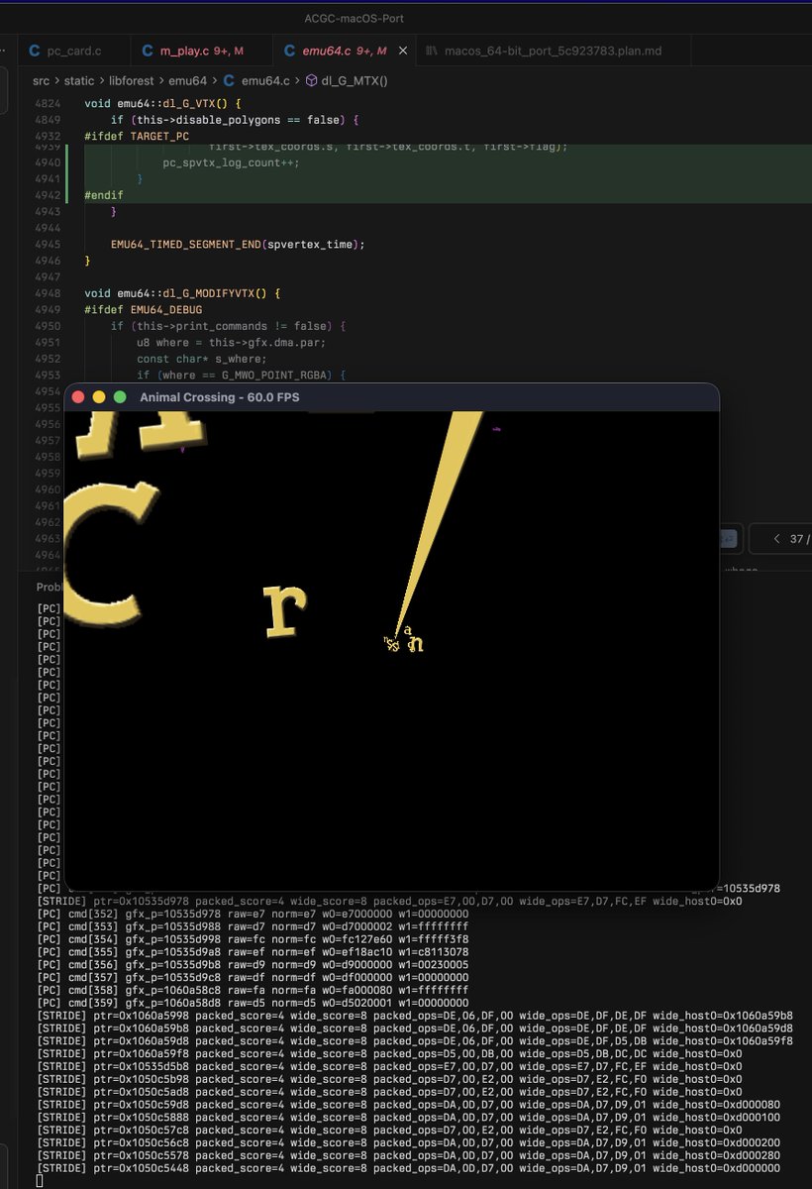Click terminal line cmd[355]
812x1189 pixels.
[252, 952]
